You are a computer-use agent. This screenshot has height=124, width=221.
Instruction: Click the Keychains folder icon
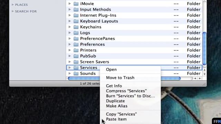point(76,27)
